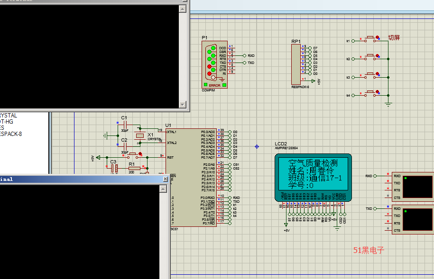Image resolution: width=434 pixels, height=279 pixels.
Task: Close the lower Virtual Terminal window
Action: click(x=165, y=179)
